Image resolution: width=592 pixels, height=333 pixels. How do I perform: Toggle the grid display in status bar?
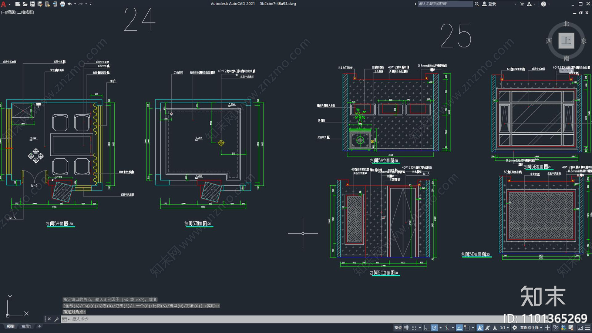[x=406, y=328]
